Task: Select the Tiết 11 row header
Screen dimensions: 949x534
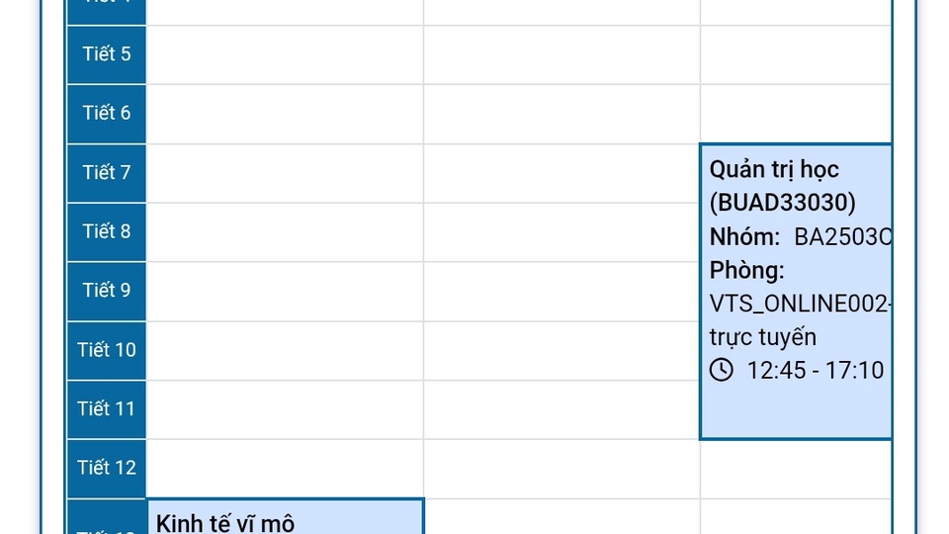Action: [x=107, y=408]
